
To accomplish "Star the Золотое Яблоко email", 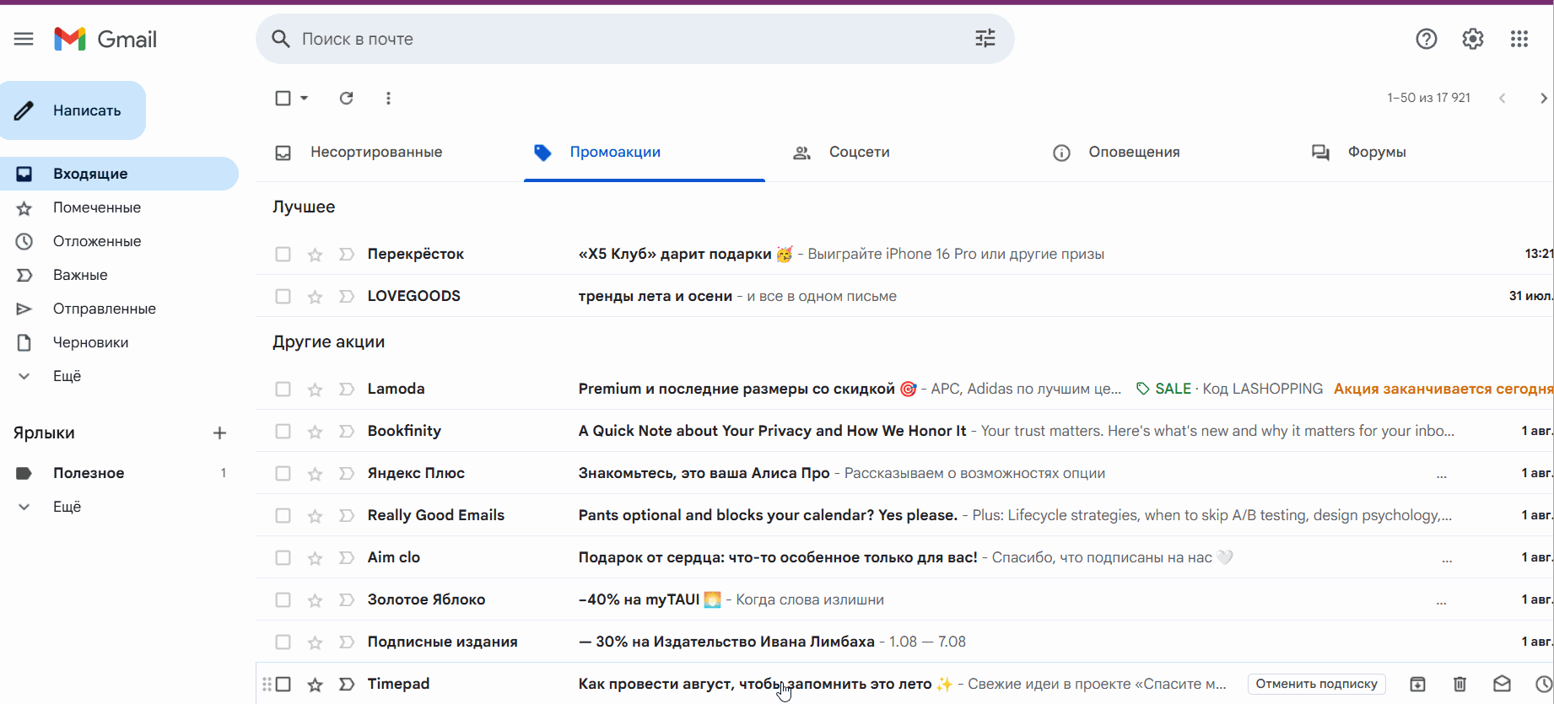I will pos(315,600).
